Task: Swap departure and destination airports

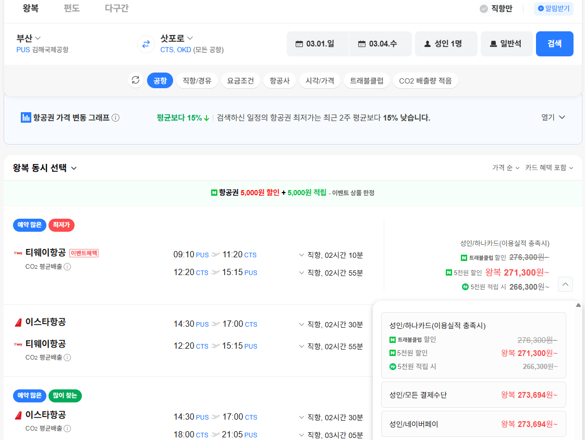Action: tap(146, 44)
